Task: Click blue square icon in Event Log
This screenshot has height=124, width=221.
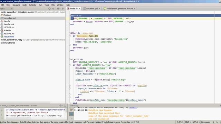Action: pos(71,114)
